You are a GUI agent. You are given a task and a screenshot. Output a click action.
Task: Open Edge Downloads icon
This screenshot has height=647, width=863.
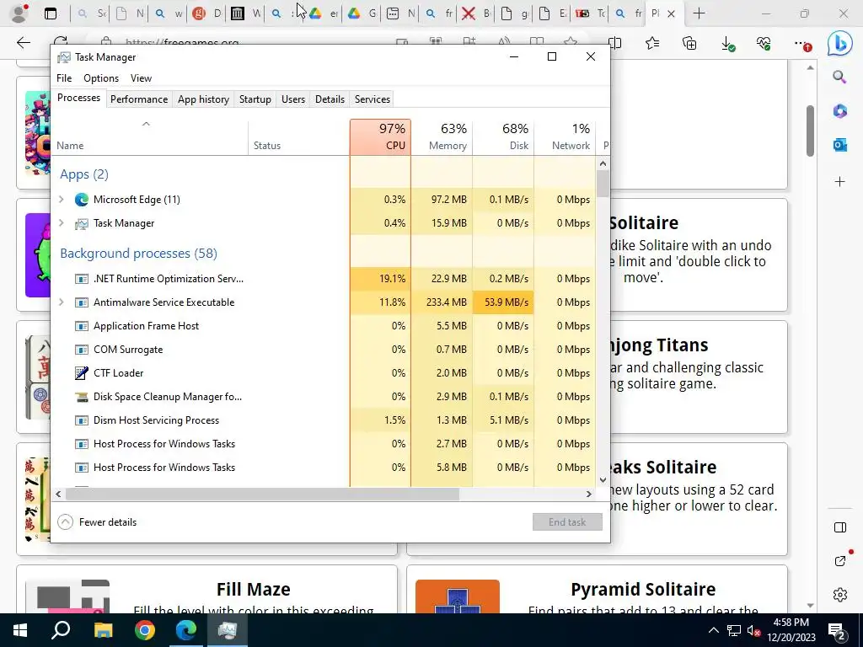click(x=727, y=43)
